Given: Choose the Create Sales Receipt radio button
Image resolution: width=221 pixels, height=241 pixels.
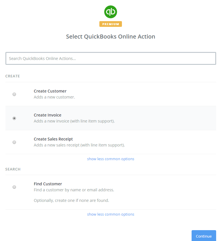Looking at the screenshot, I should point(14,142).
